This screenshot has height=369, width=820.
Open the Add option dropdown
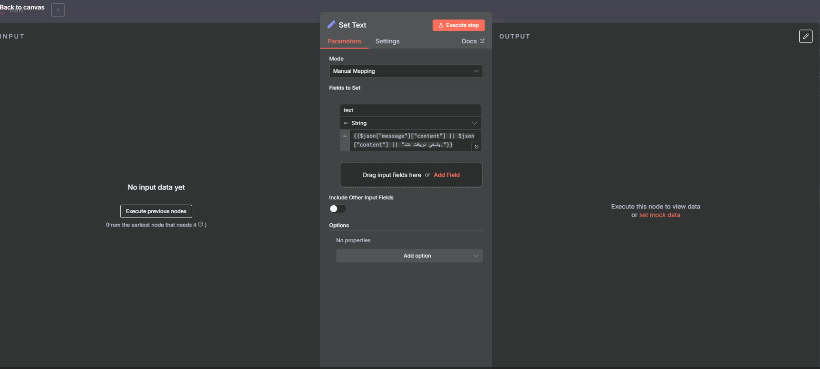coord(409,256)
